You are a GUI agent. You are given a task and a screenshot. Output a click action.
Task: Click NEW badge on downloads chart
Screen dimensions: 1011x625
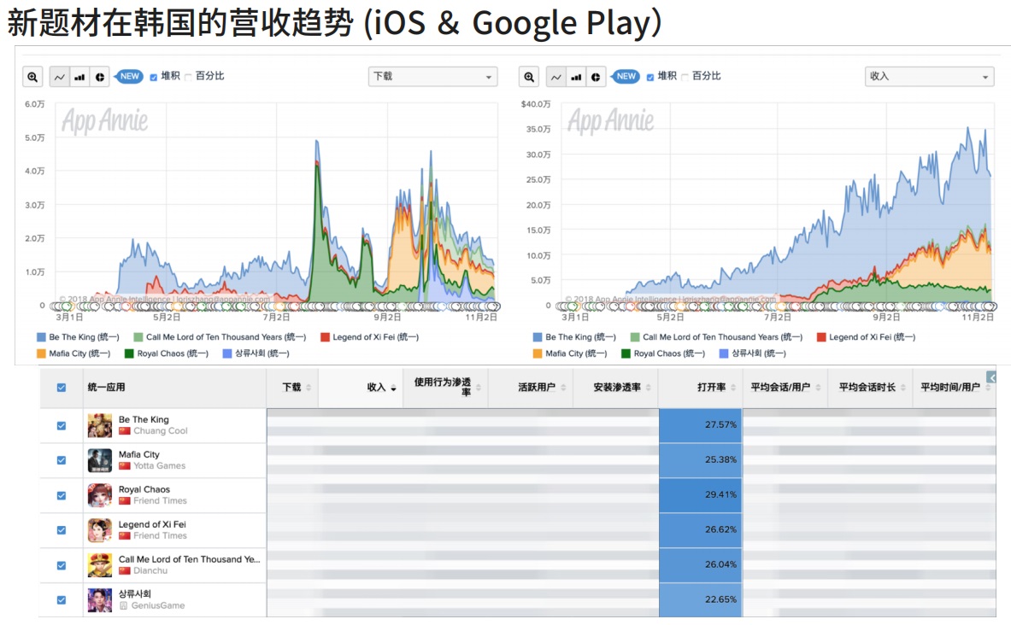tap(129, 76)
